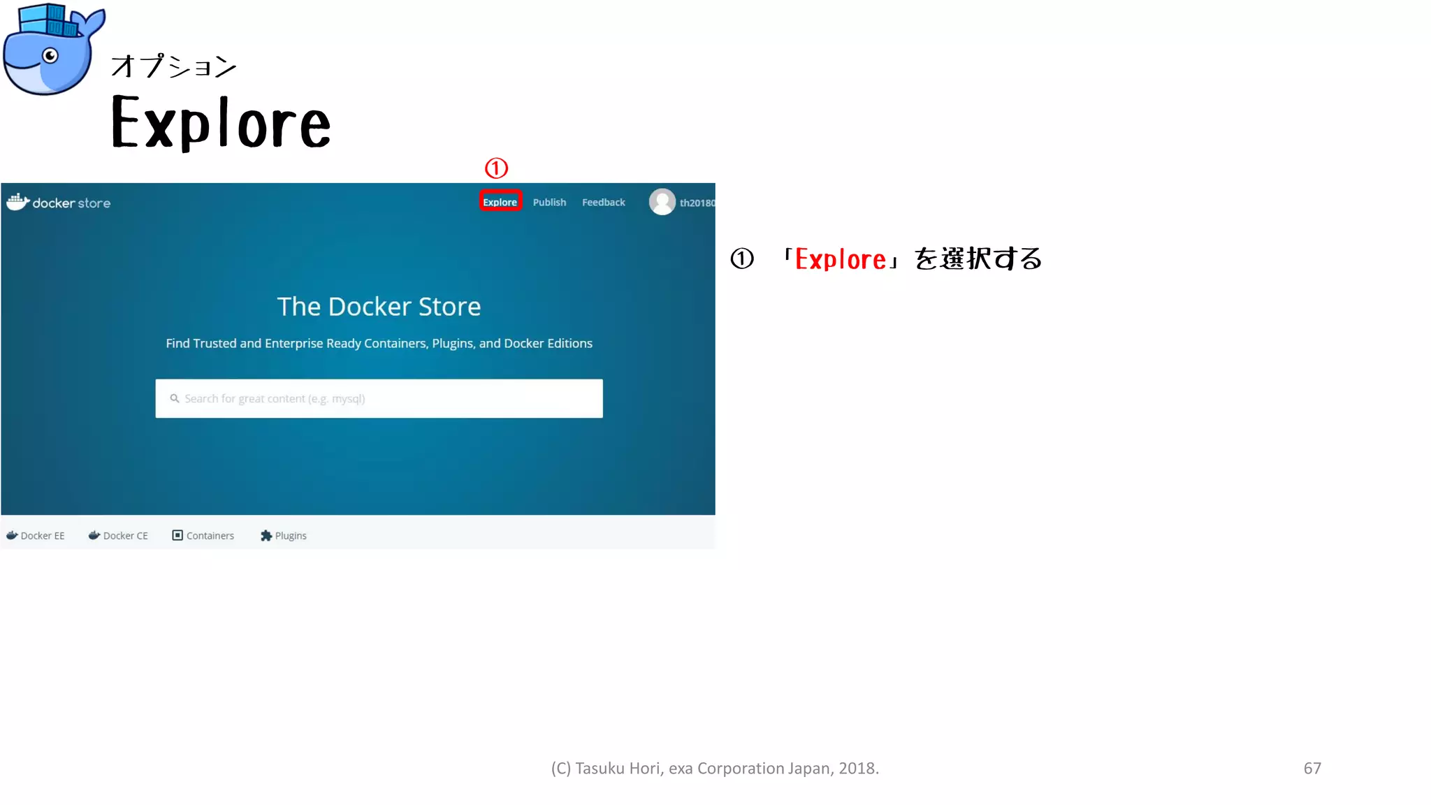Open the Feedback link in the header

[604, 202]
